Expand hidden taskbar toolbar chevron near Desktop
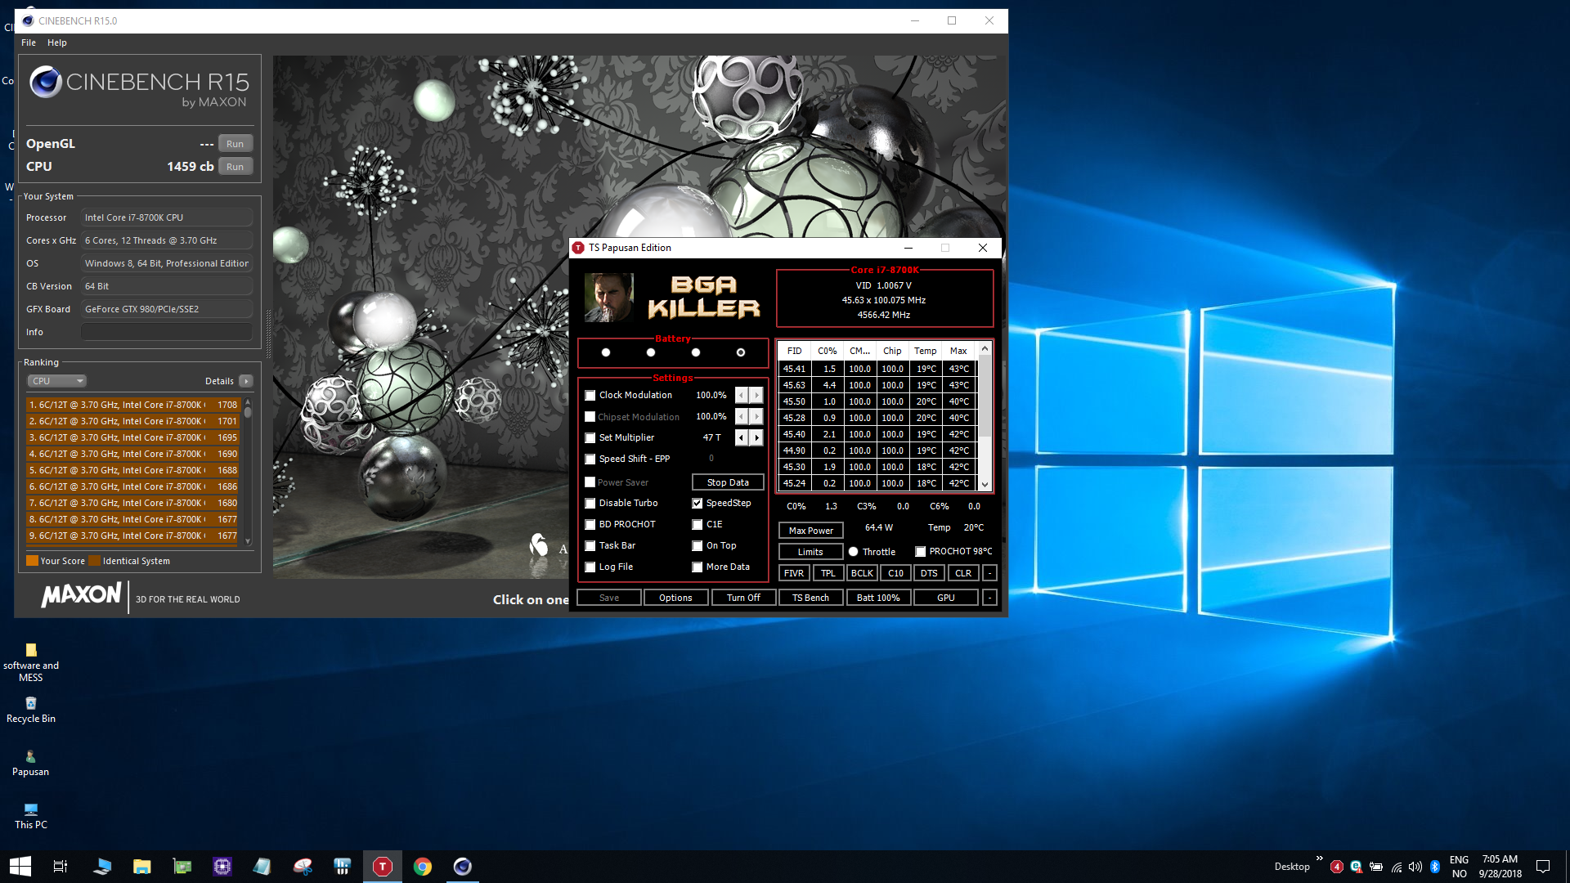 [1319, 858]
